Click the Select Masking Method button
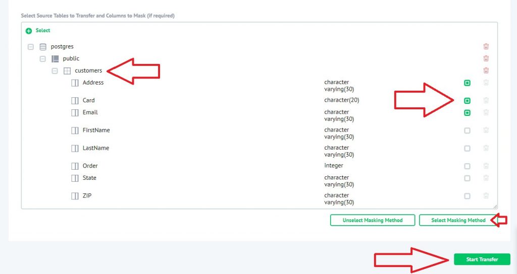The height and width of the screenshot is (274, 517). (x=458, y=220)
